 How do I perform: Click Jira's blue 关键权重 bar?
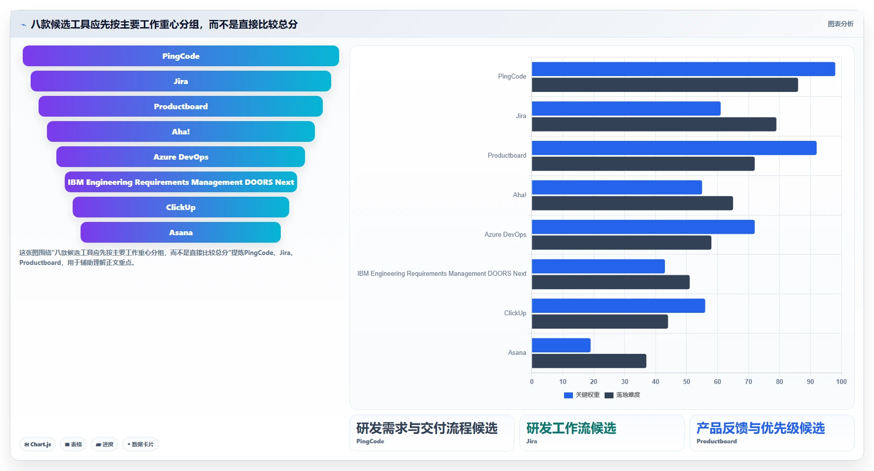pos(626,109)
